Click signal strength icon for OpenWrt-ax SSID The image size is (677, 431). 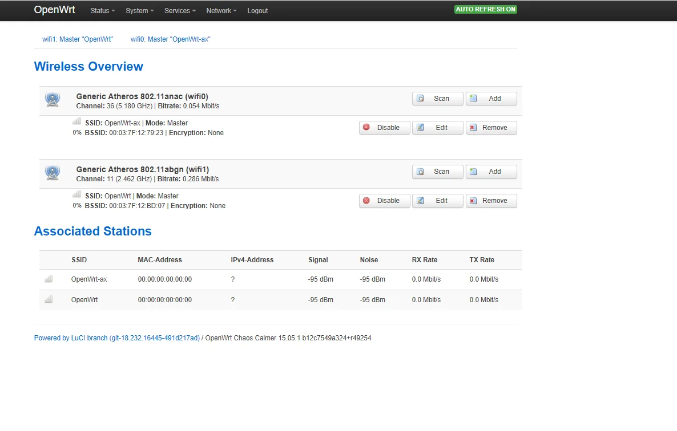pos(76,121)
